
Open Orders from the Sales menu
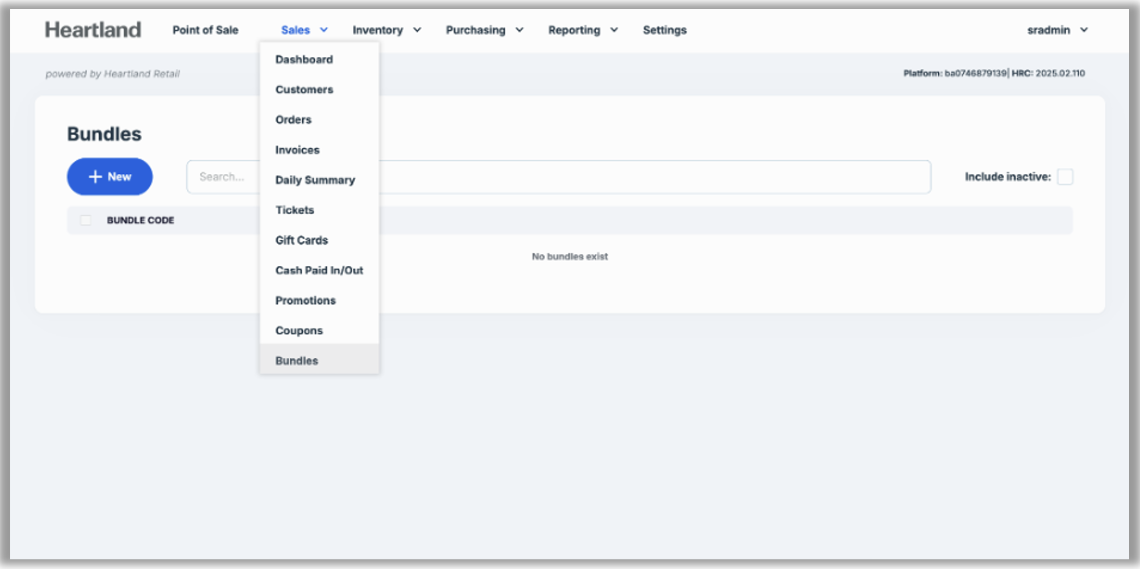(293, 120)
